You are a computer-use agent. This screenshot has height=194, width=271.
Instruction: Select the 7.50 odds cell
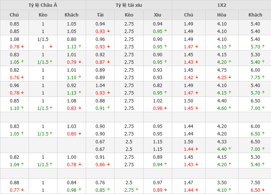pyautogui.click(x=255, y=183)
